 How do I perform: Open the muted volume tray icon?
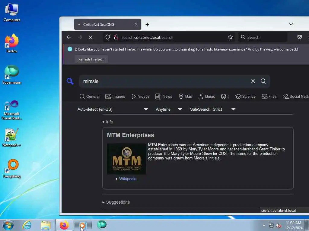coord(279,226)
